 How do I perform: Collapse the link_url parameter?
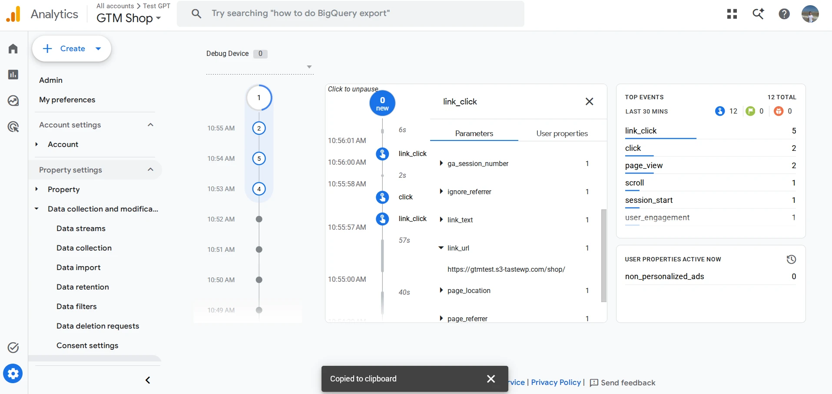(x=441, y=248)
